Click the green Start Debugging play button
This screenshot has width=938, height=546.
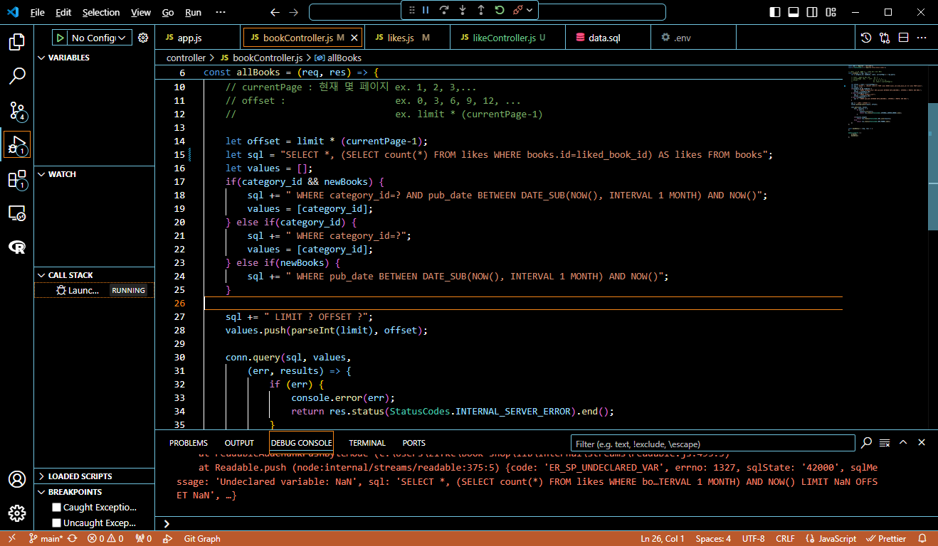click(x=60, y=38)
